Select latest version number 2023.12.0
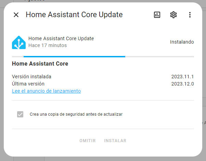The image size is (206, 161). tap(182, 84)
